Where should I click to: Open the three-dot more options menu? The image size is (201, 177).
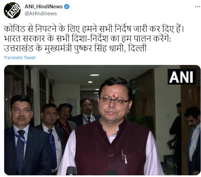tap(198, 7)
